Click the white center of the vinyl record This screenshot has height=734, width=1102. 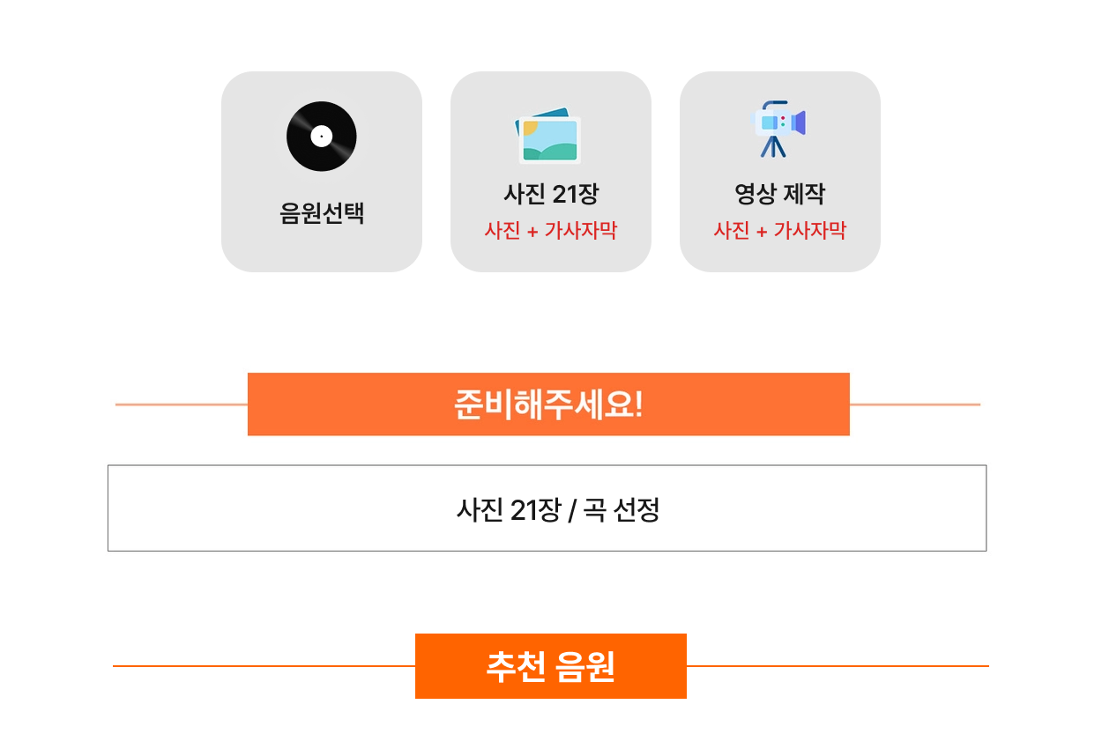click(x=322, y=137)
